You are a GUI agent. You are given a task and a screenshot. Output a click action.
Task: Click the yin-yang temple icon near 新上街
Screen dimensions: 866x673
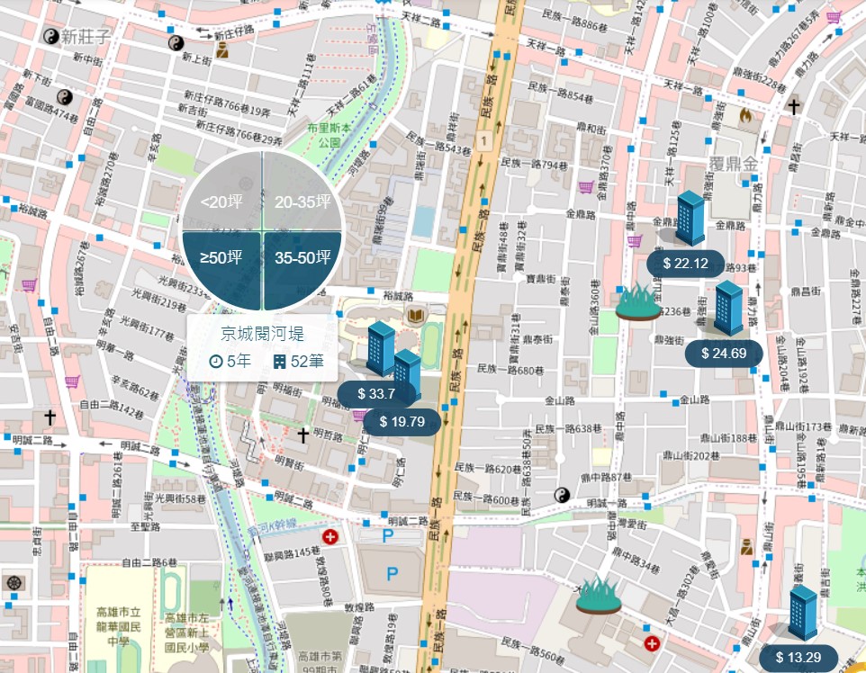(x=176, y=42)
